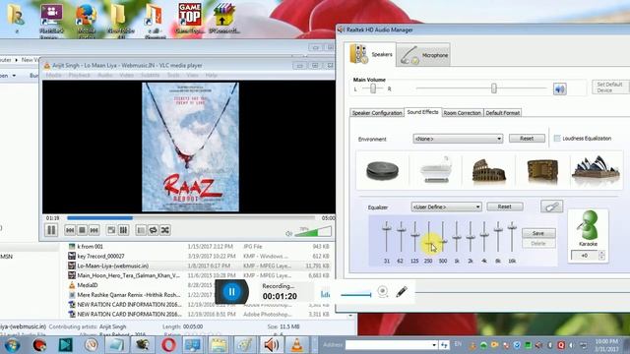This screenshot has height=354, width=630.
Task: Skip to previous track in VLC
Action: pos(70,230)
